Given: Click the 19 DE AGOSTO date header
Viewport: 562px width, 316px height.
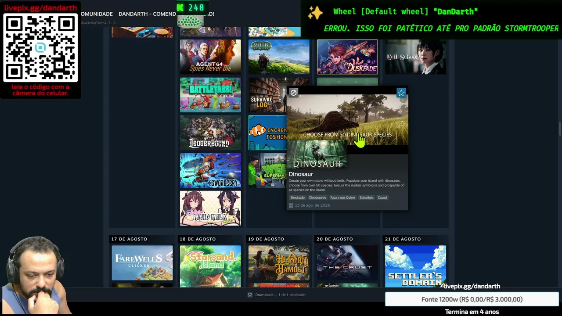Looking at the screenshot, I should pos(266,239).
